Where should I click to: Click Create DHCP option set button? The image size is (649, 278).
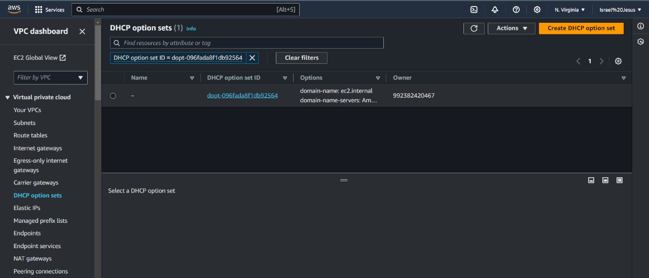point(581,28)
